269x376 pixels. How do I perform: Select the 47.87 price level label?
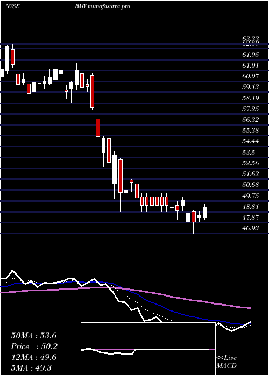[251, 217]
